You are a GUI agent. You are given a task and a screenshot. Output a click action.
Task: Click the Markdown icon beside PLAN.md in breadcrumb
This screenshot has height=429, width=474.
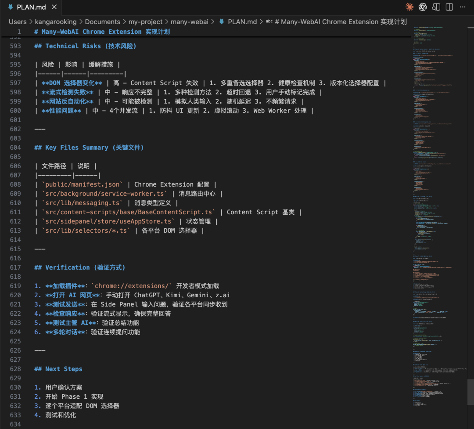click(222, 22)
